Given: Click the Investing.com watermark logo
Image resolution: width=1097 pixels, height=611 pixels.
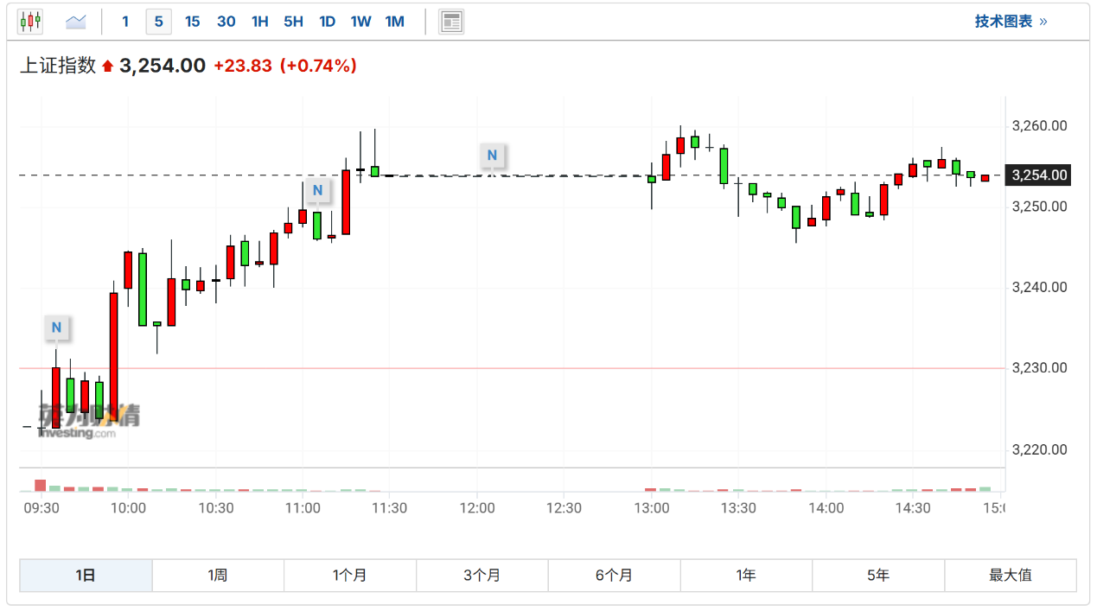Looking at the screenshot, I should pyautogui.click(x=88, y=422).
